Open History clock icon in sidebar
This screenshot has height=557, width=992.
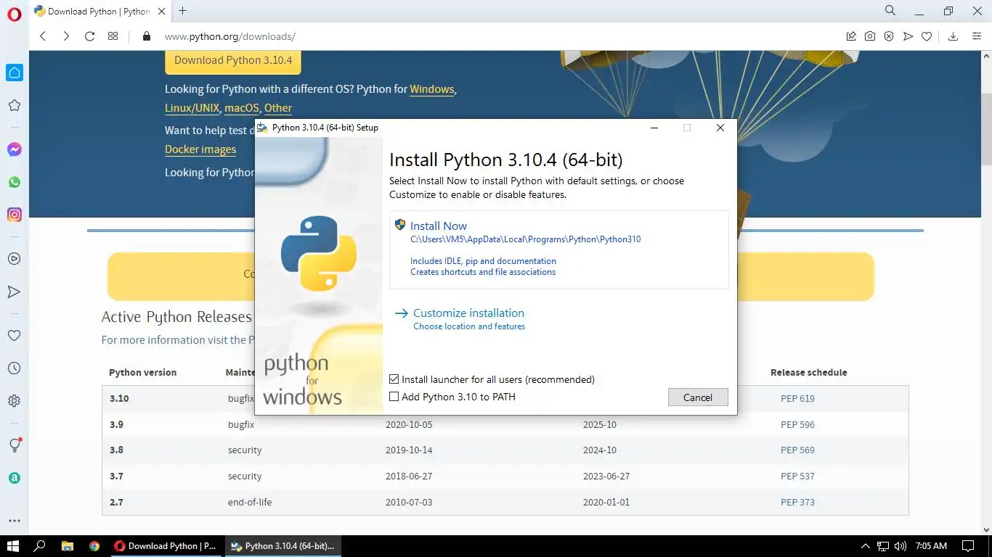14,368
